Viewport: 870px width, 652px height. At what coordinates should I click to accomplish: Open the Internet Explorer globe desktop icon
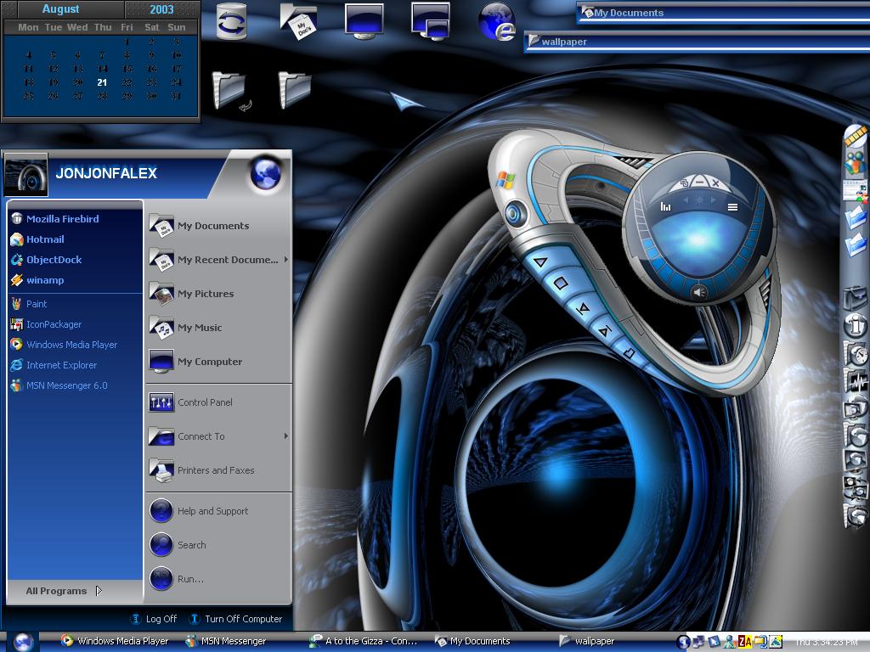pos(496,22)
